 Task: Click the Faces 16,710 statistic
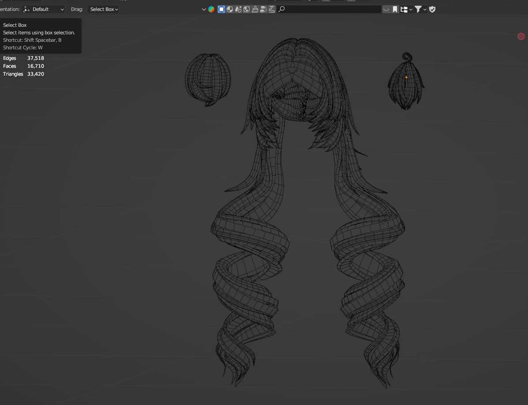(x=23, y=66)
